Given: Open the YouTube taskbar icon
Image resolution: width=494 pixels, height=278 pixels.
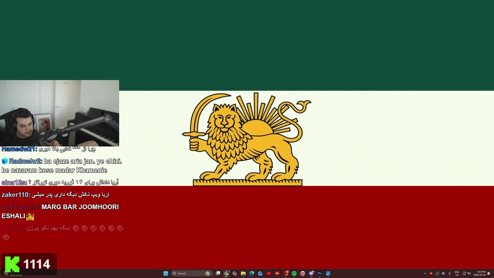Looking at the screenshot, I should 269,273.
